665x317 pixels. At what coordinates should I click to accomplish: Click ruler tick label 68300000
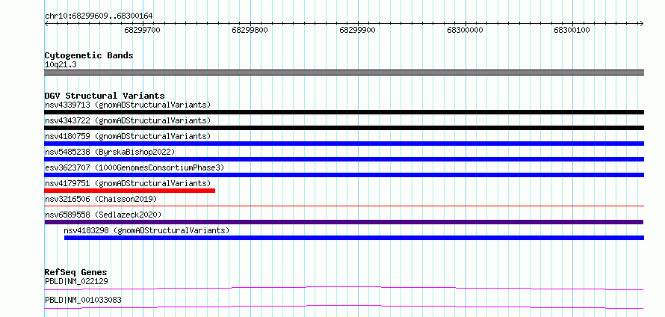466,31
